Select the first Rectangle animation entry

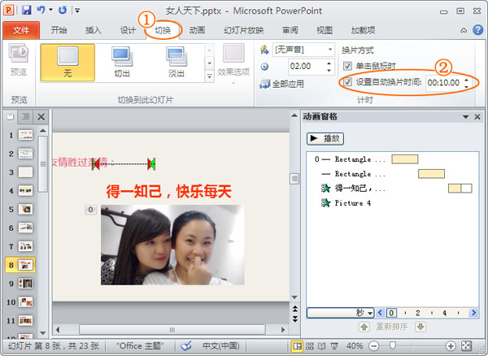[392, 159]
